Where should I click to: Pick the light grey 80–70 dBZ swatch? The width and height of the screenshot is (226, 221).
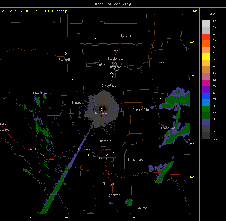[x=206, y=24]
